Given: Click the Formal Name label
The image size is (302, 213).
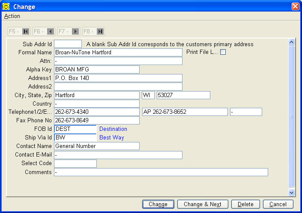Looking at the screenshot, I should (x=35, y=52).
